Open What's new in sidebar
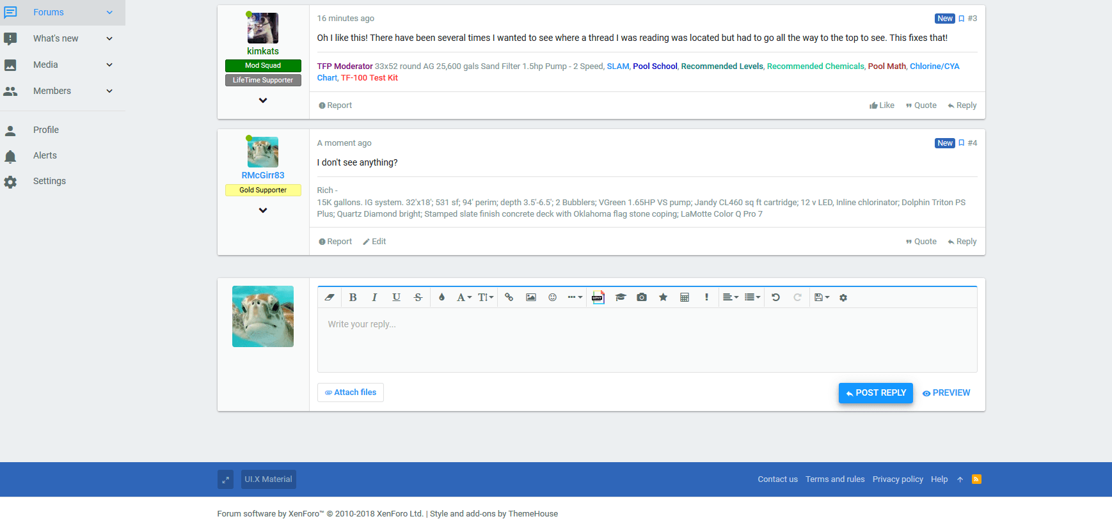The image size is (1112, 528). (x=56, y=38)
